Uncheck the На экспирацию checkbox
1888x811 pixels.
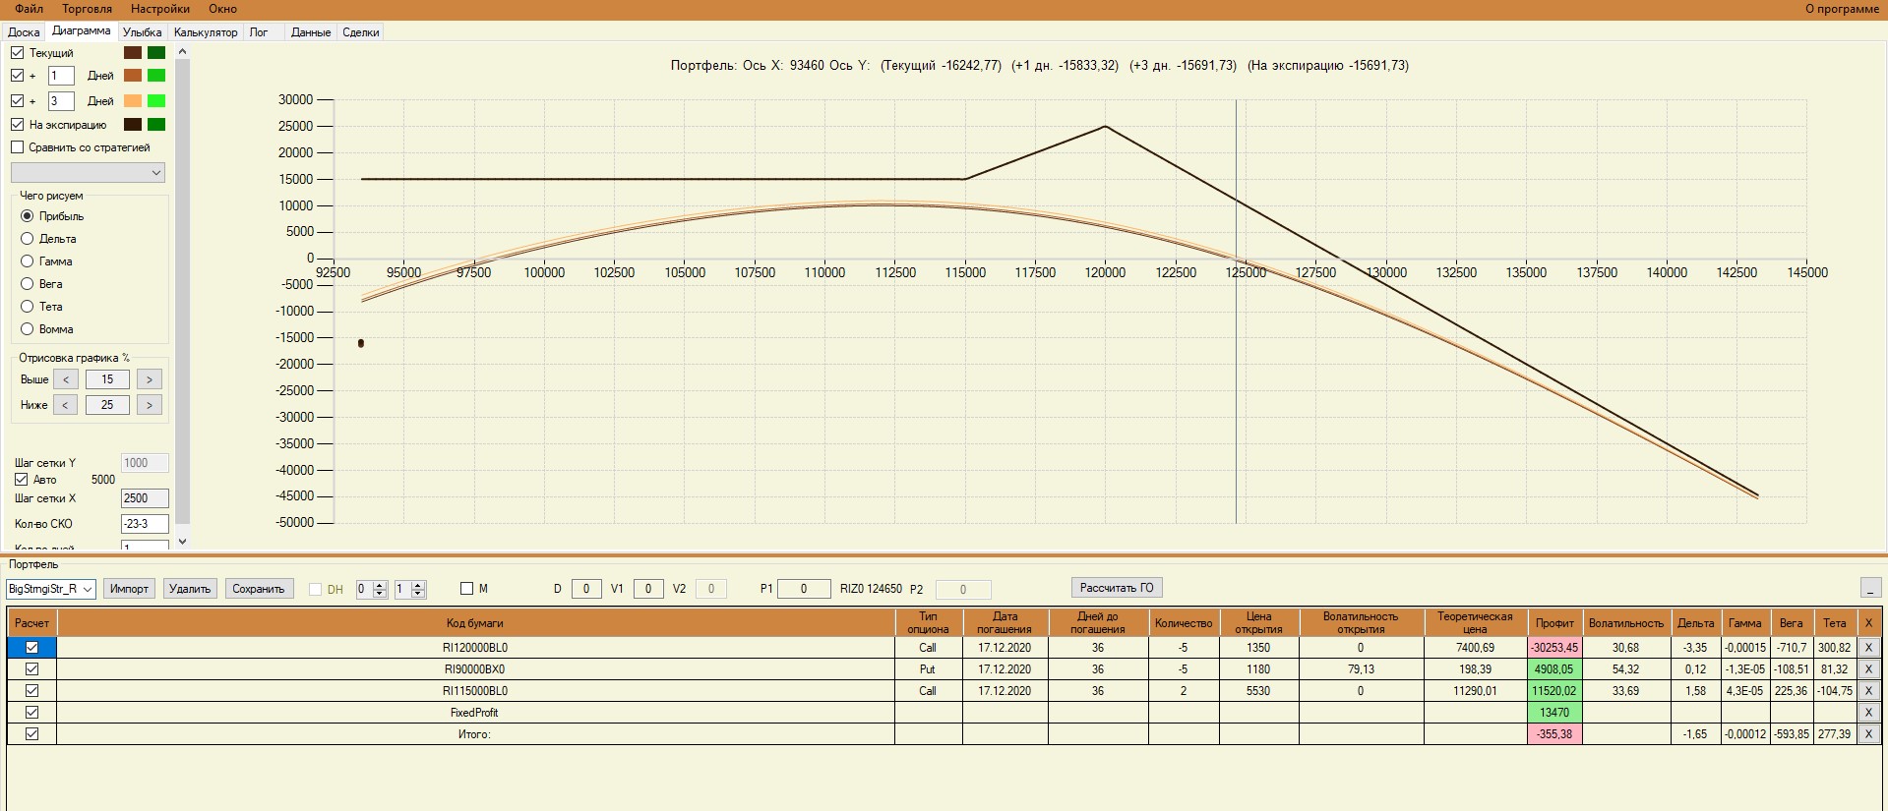point(17,125)
